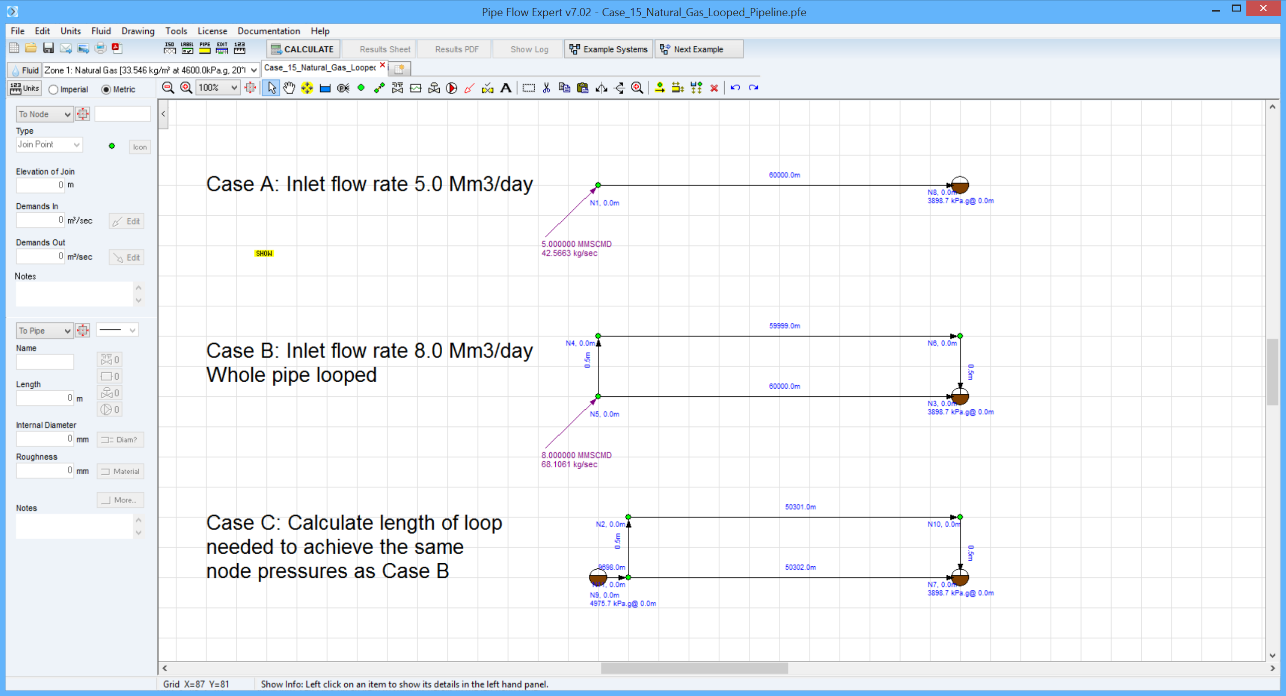Select the text label 'A' tool
Viewport: 1286px width, 696px height.
506,88
